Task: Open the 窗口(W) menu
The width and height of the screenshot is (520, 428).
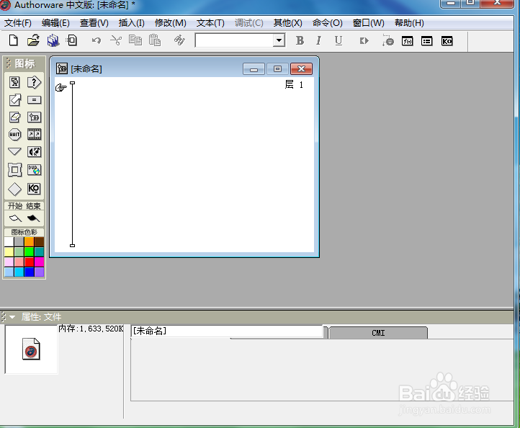Action: click(369, 23)
